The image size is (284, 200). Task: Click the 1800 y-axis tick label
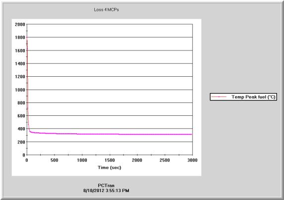(20, 38)
